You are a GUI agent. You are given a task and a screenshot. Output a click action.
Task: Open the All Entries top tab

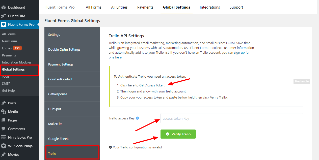[x=119, y=7]
